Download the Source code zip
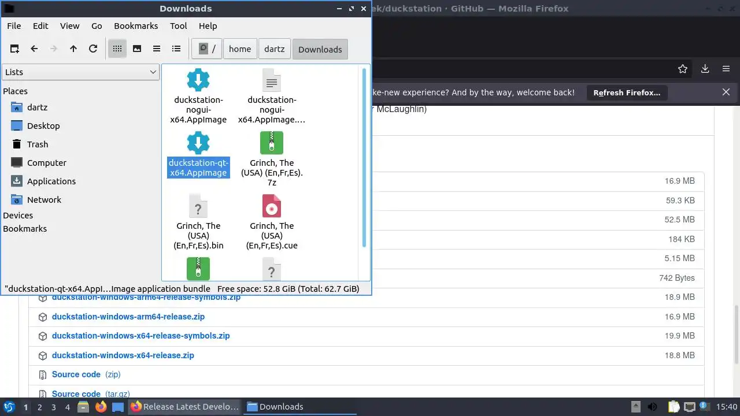Screen dimensions: 740x416 click(86, 374)
